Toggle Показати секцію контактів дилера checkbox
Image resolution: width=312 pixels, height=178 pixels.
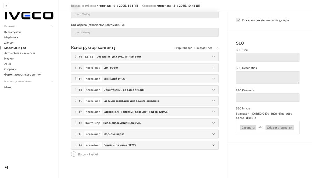tap(238, 20)
